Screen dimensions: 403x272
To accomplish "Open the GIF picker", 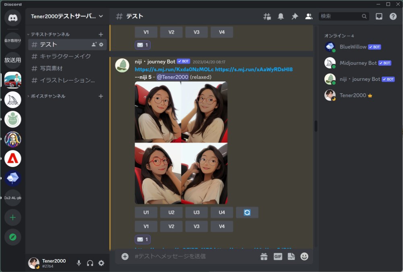I will tap(278, 256).
